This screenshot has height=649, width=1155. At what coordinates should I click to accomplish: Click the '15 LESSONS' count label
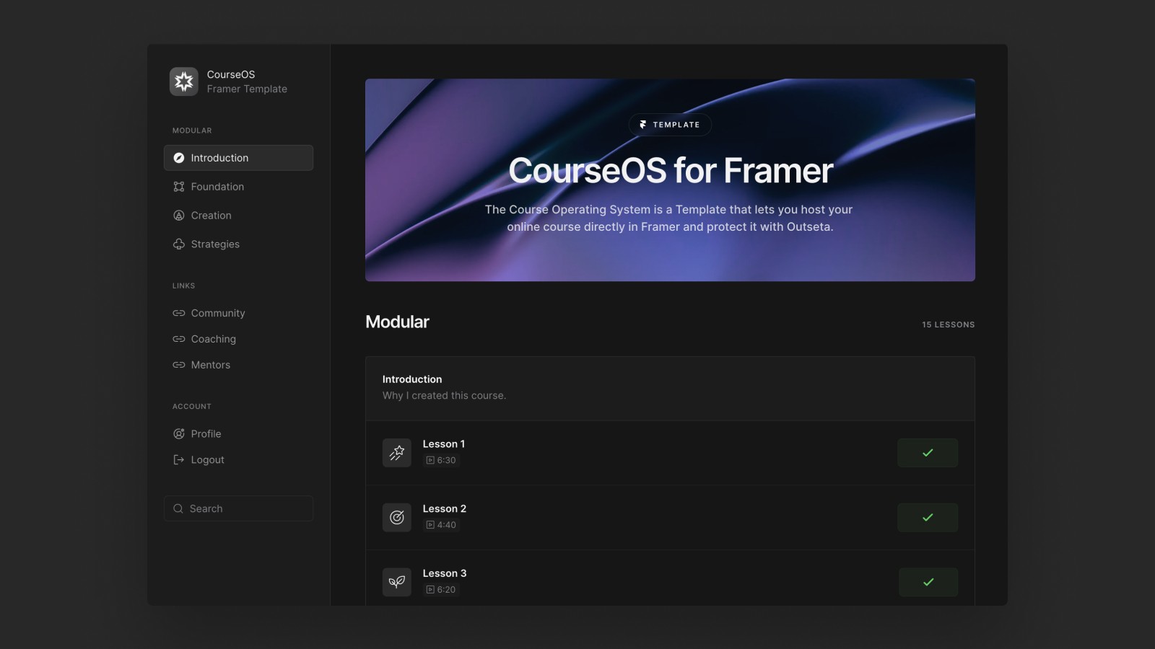point(949,324)
